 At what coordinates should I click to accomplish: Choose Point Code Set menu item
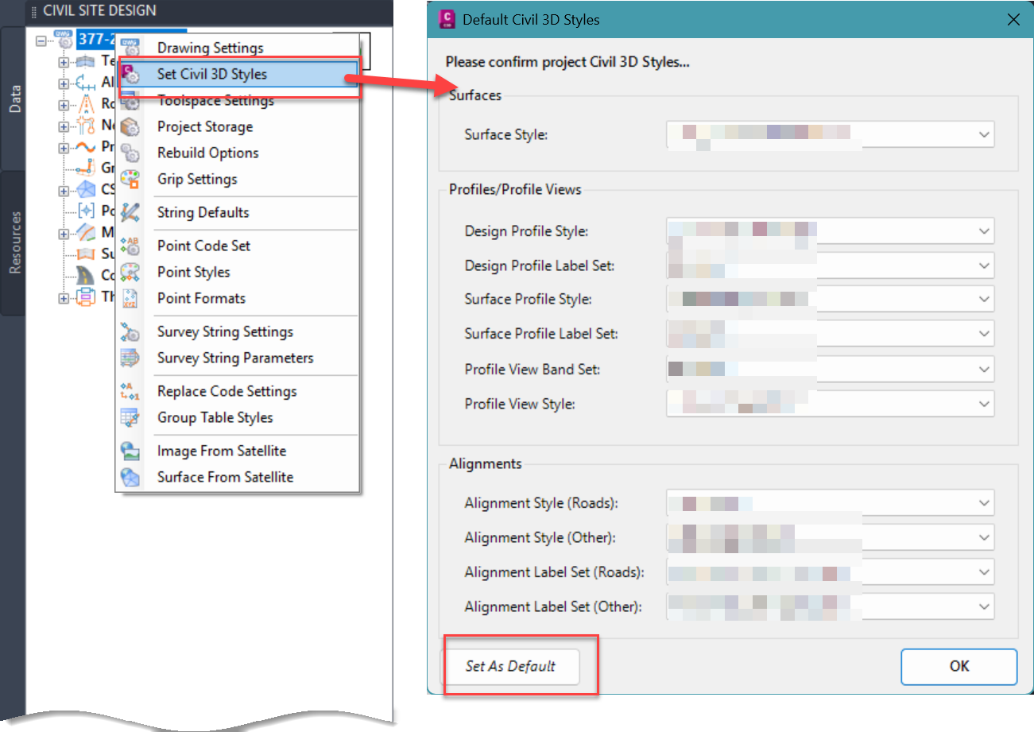coord(238,246)
